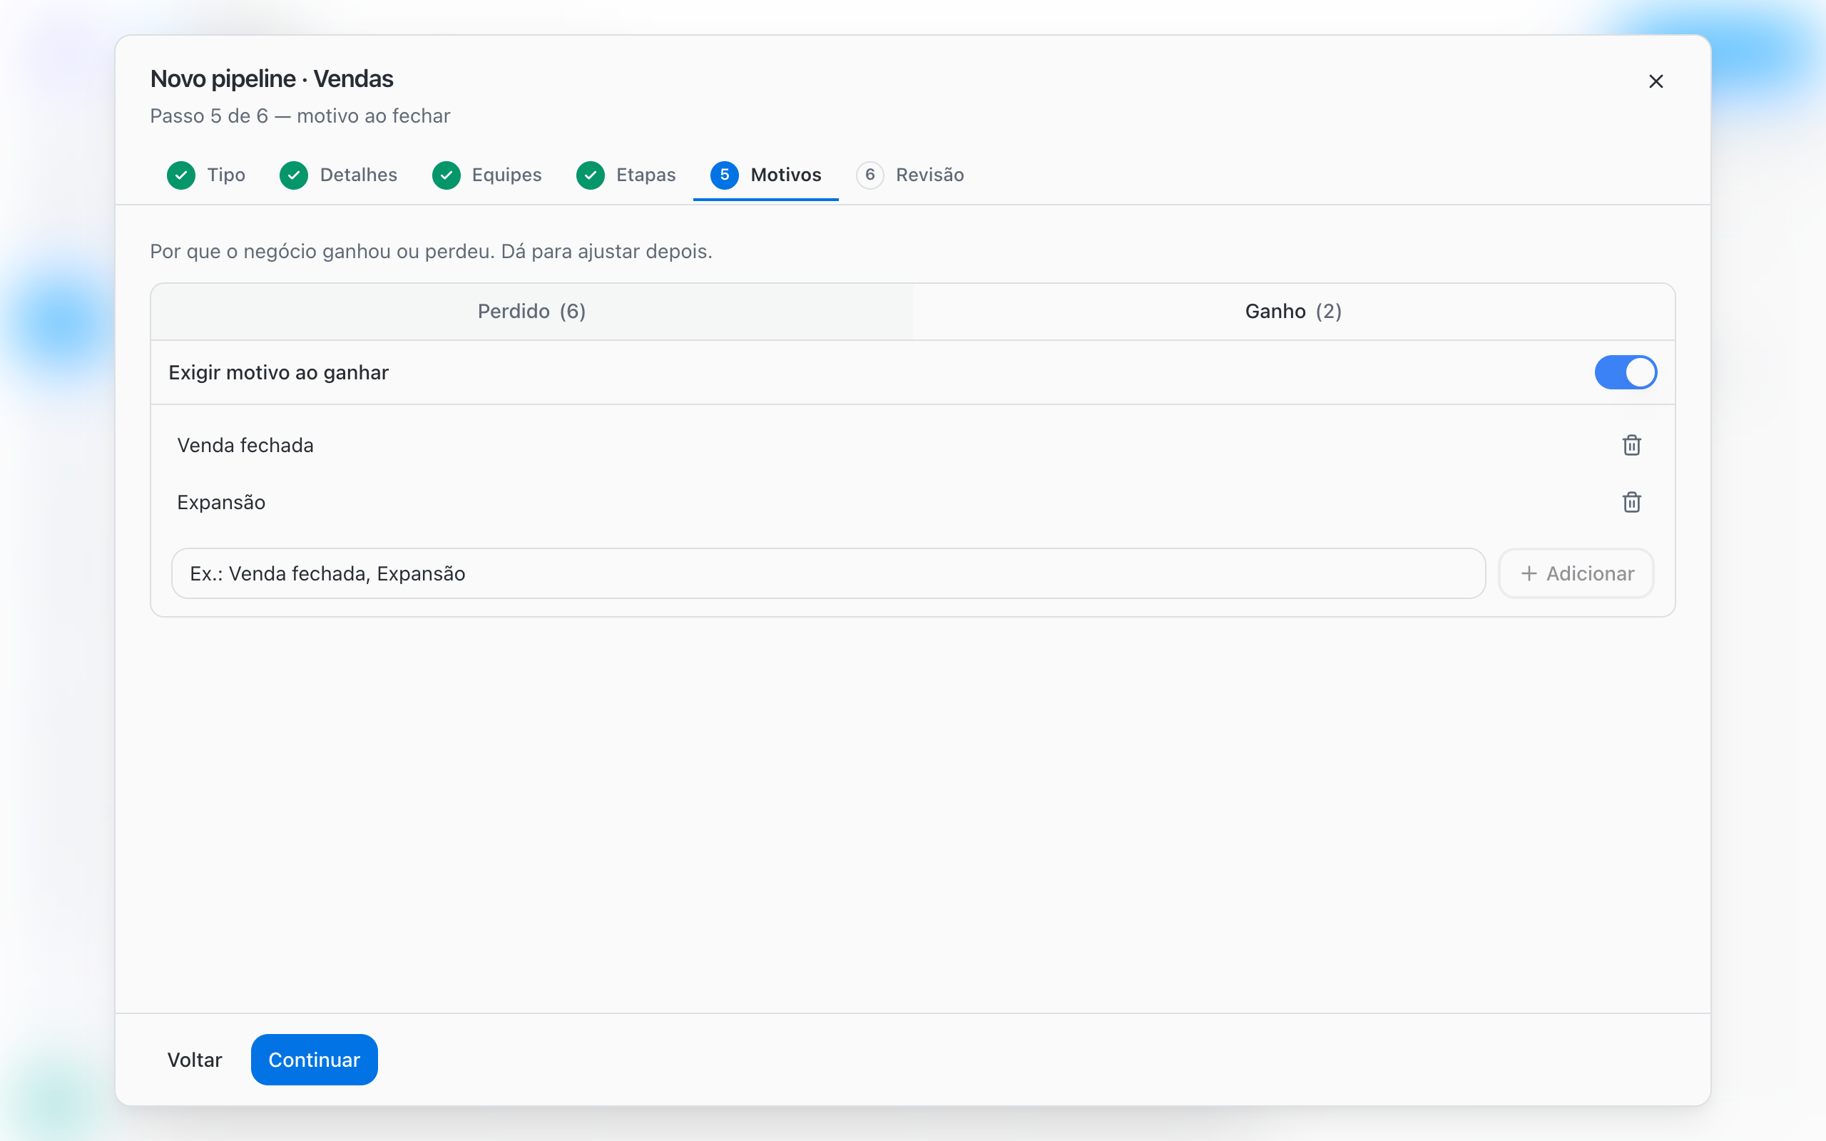Click the Adicionar button
The image size is (1826, 1141).
pyautogui.click(x=1576, y=573)
